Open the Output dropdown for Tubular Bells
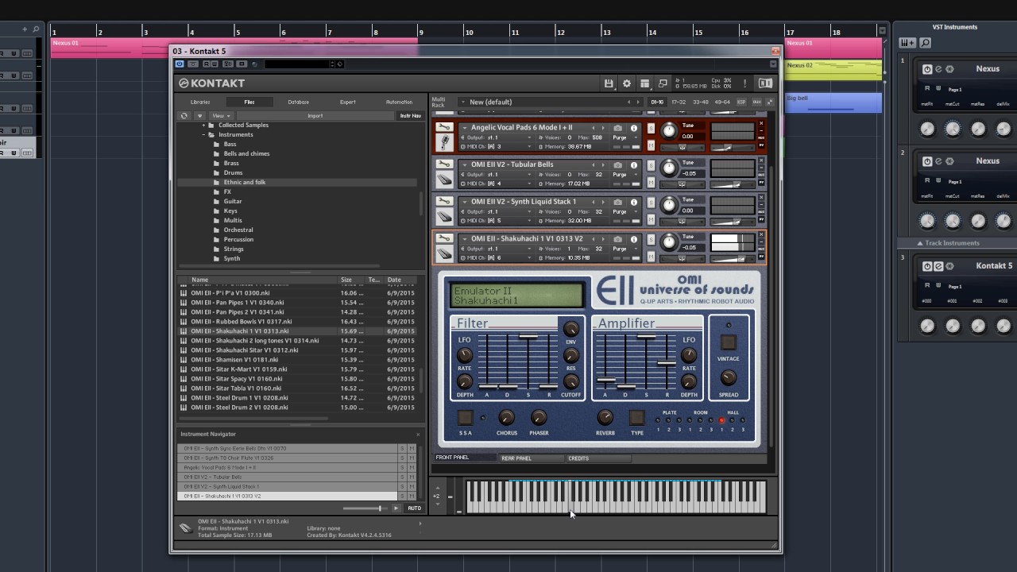Image resolution: width=1017 pixels, height=572 pixels. click(x=496, y=175)
